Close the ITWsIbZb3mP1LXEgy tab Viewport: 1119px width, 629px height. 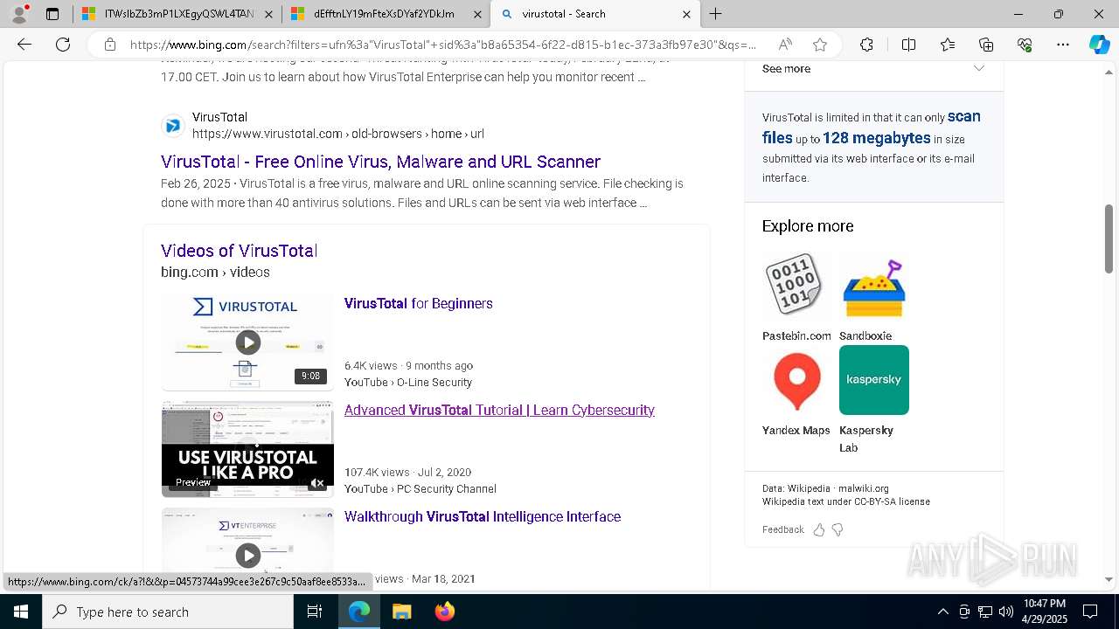(x=268, y=14)
